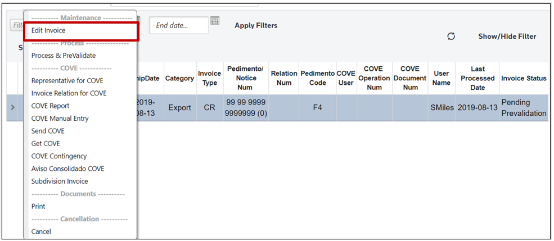Image resolution: width=554 pixels, height=241 pixels.
Task: Click COVE Document Num column header
Action: click(x=410, y=78)
